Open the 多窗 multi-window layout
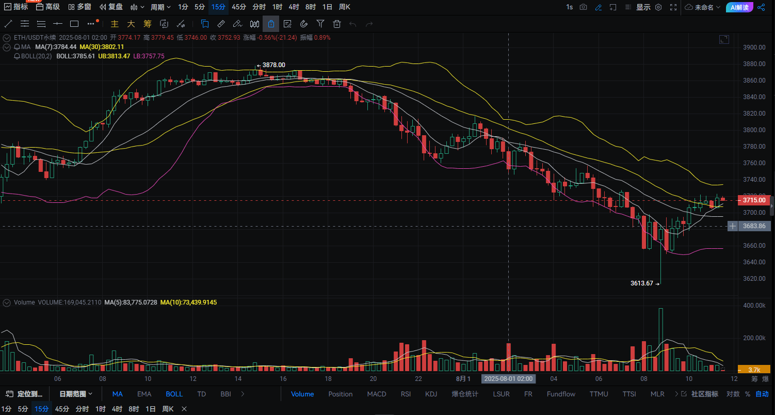The width and height of the screenshot is (775, 415). 79,7
